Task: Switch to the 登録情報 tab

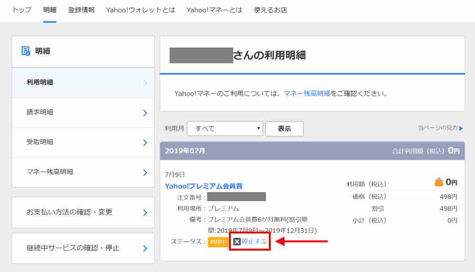Action: tap(82, 10)
